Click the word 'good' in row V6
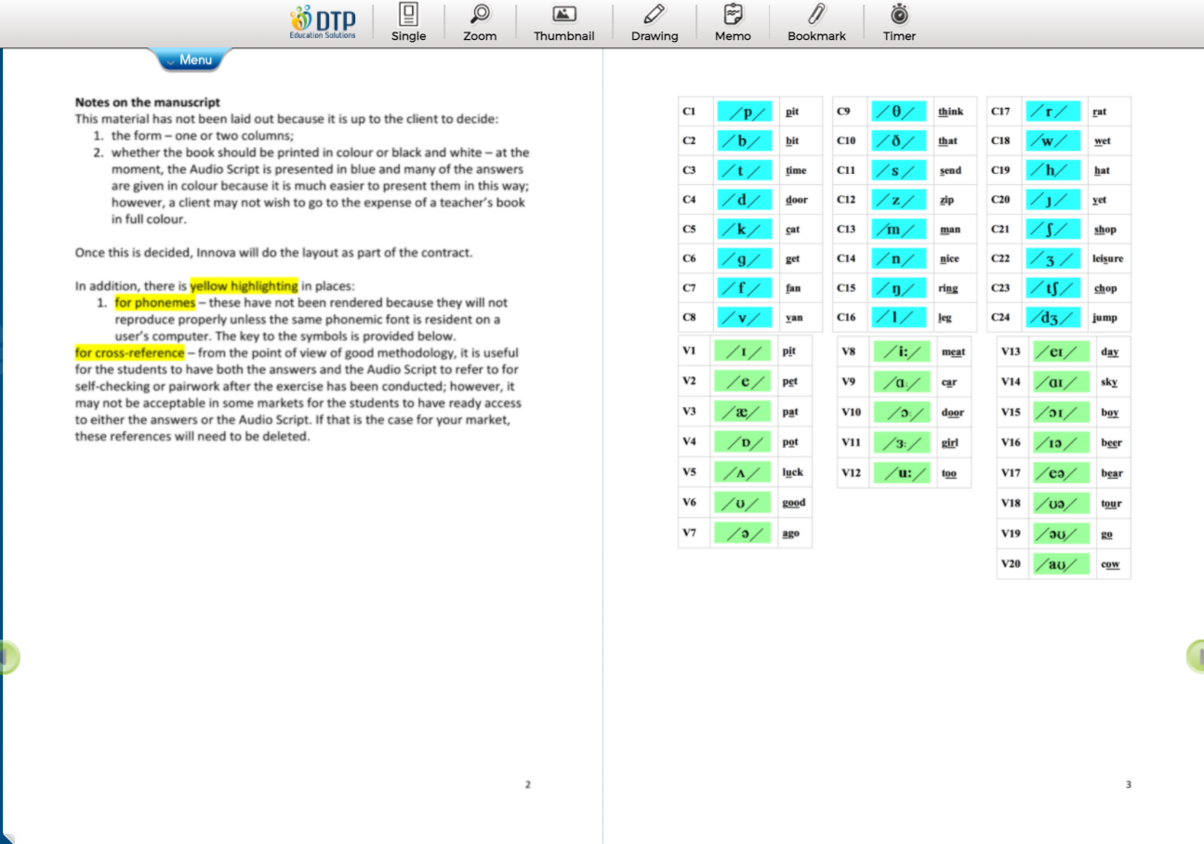The image size is (1204, 844). [793, 503]
